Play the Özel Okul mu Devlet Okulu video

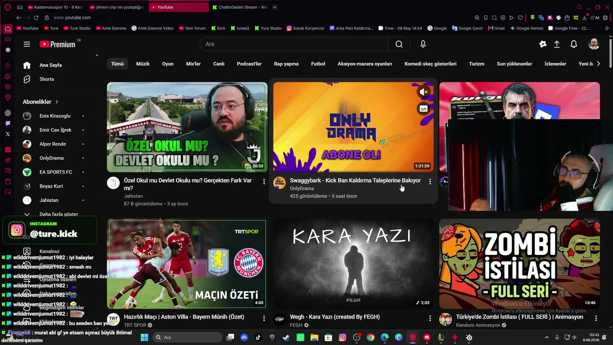[x=187, y=127]
